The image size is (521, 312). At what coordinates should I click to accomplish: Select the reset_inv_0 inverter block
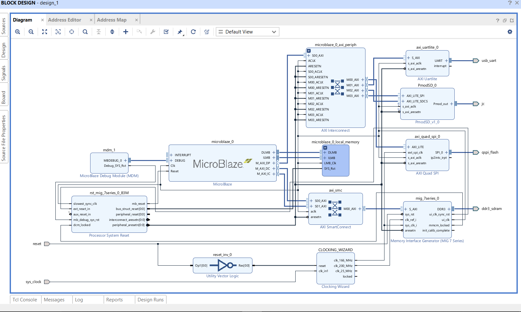pos(223,266)
